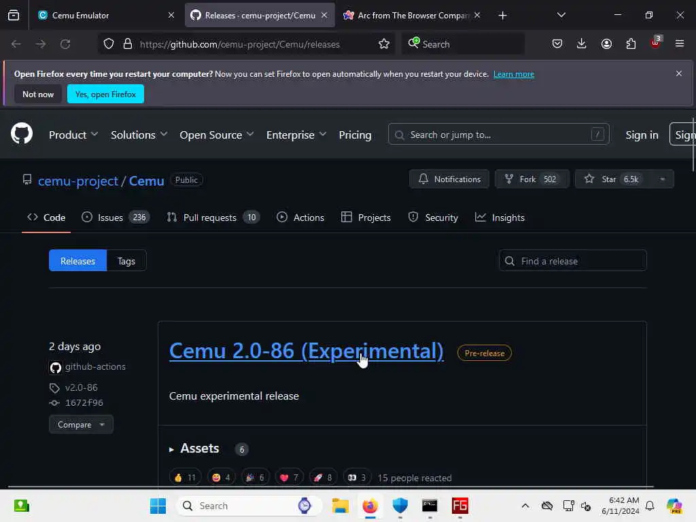Open the Issues tab
Image resolution: width=696 pixels, height=522 pixels.
pos(116,217)
